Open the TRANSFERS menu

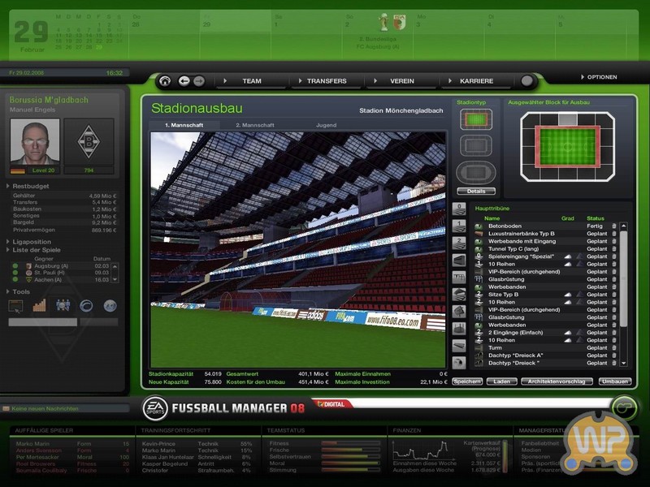tap(327, 81)
